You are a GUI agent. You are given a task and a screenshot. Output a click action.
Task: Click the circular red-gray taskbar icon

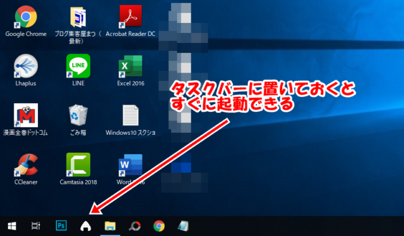coord(135,226)
